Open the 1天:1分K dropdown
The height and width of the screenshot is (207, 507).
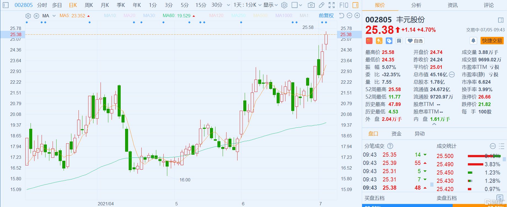[247, 5]
